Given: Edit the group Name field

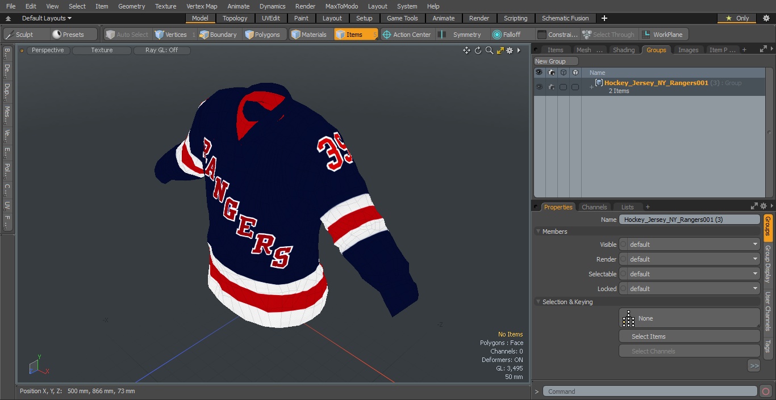Looking at the screenshot, I should tap(689, 220).
